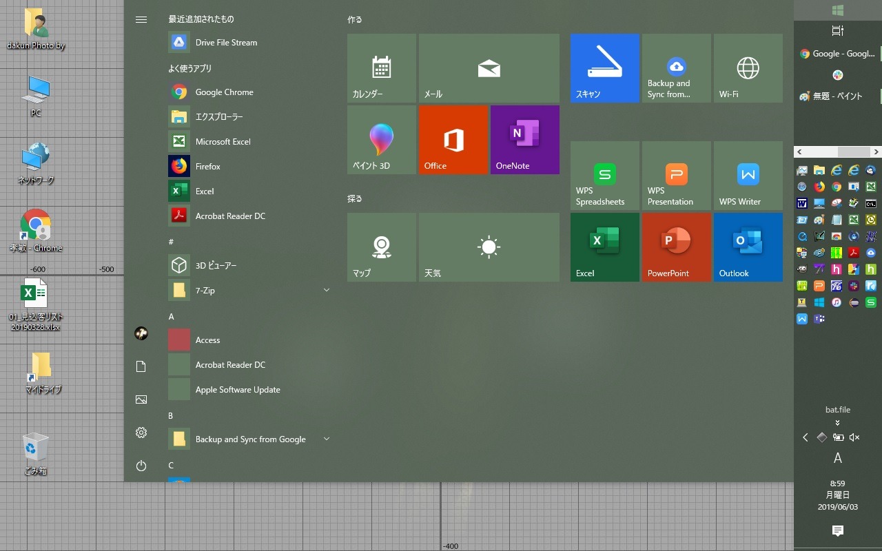Click the # letter group header

click(x=171, y=242)
